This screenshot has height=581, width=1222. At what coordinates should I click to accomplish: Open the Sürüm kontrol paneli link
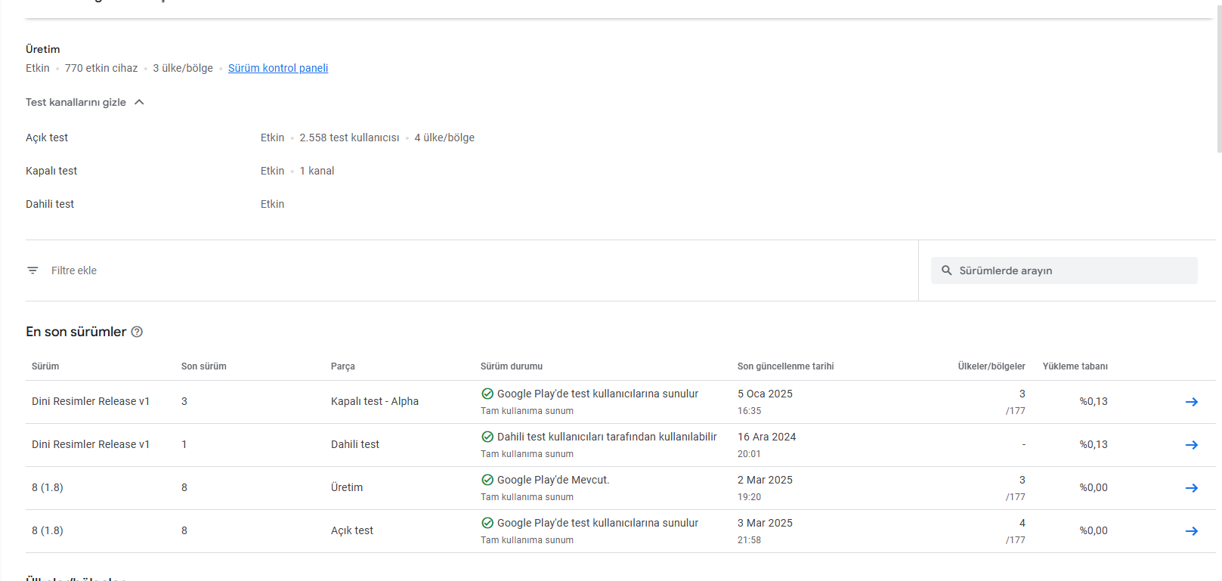[x=278, y=68]
